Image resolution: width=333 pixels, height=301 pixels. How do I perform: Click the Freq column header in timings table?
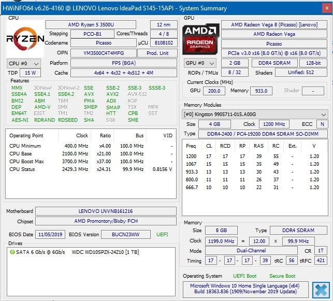[191, 146]
